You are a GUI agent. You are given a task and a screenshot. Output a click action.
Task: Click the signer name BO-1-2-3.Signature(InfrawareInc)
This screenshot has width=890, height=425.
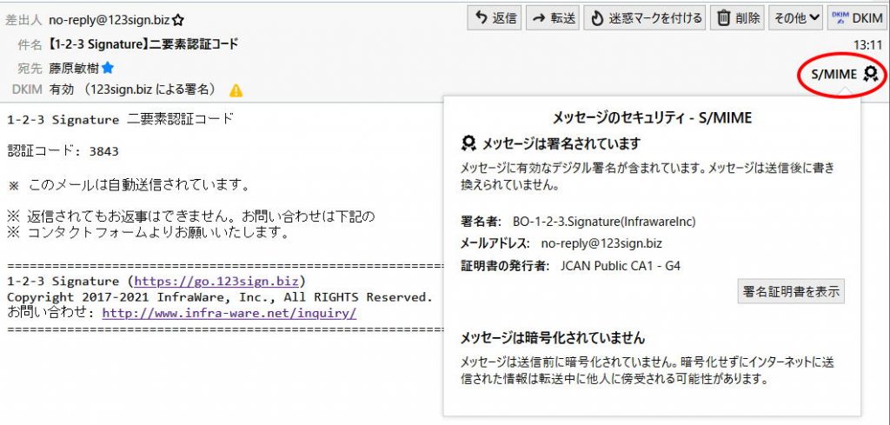point(604,222)
